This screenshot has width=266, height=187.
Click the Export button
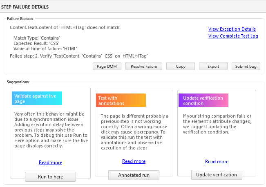(x=213, y=66)
